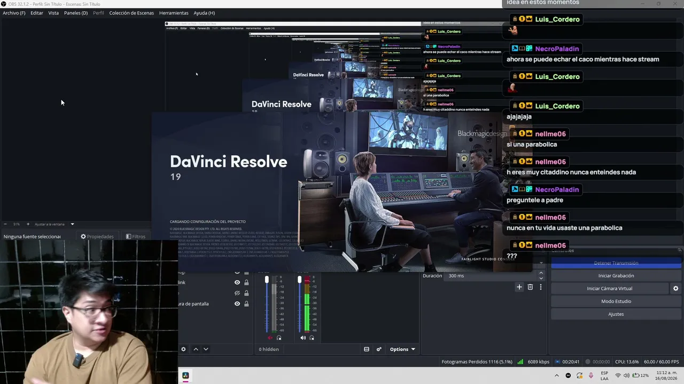Open the Herramientas menu

tap(174, 13)
